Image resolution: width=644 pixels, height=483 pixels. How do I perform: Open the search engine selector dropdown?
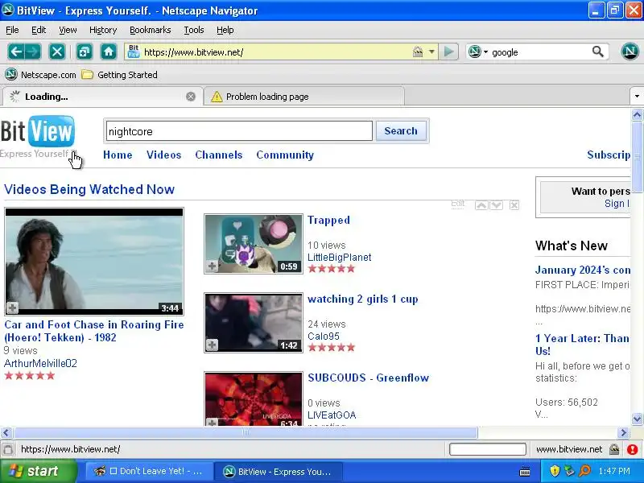478,52
